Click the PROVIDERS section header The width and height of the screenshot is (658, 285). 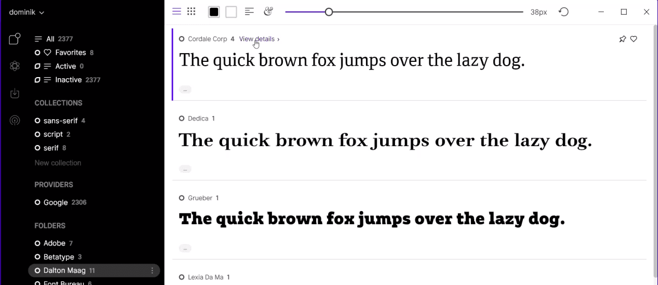tap(54, 185)
